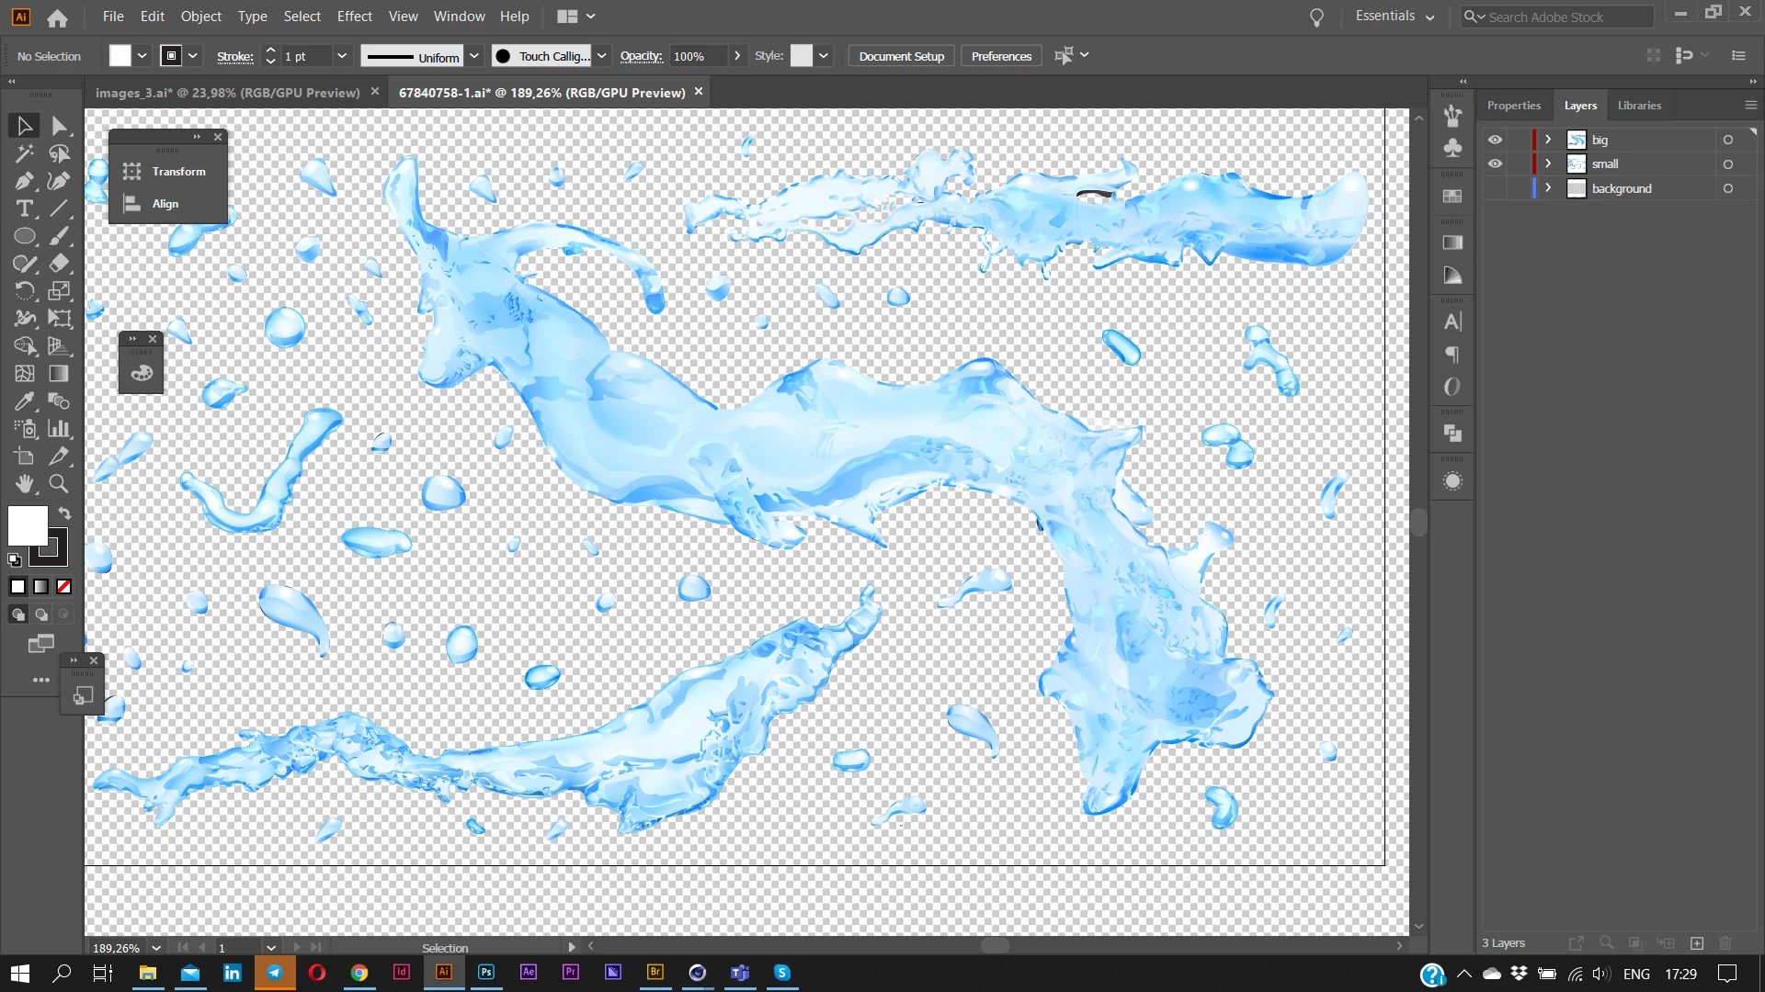The width and height of the screenshot is (1765, 992).
Task: Click the white fill color swatch
Action: (28, 526)
